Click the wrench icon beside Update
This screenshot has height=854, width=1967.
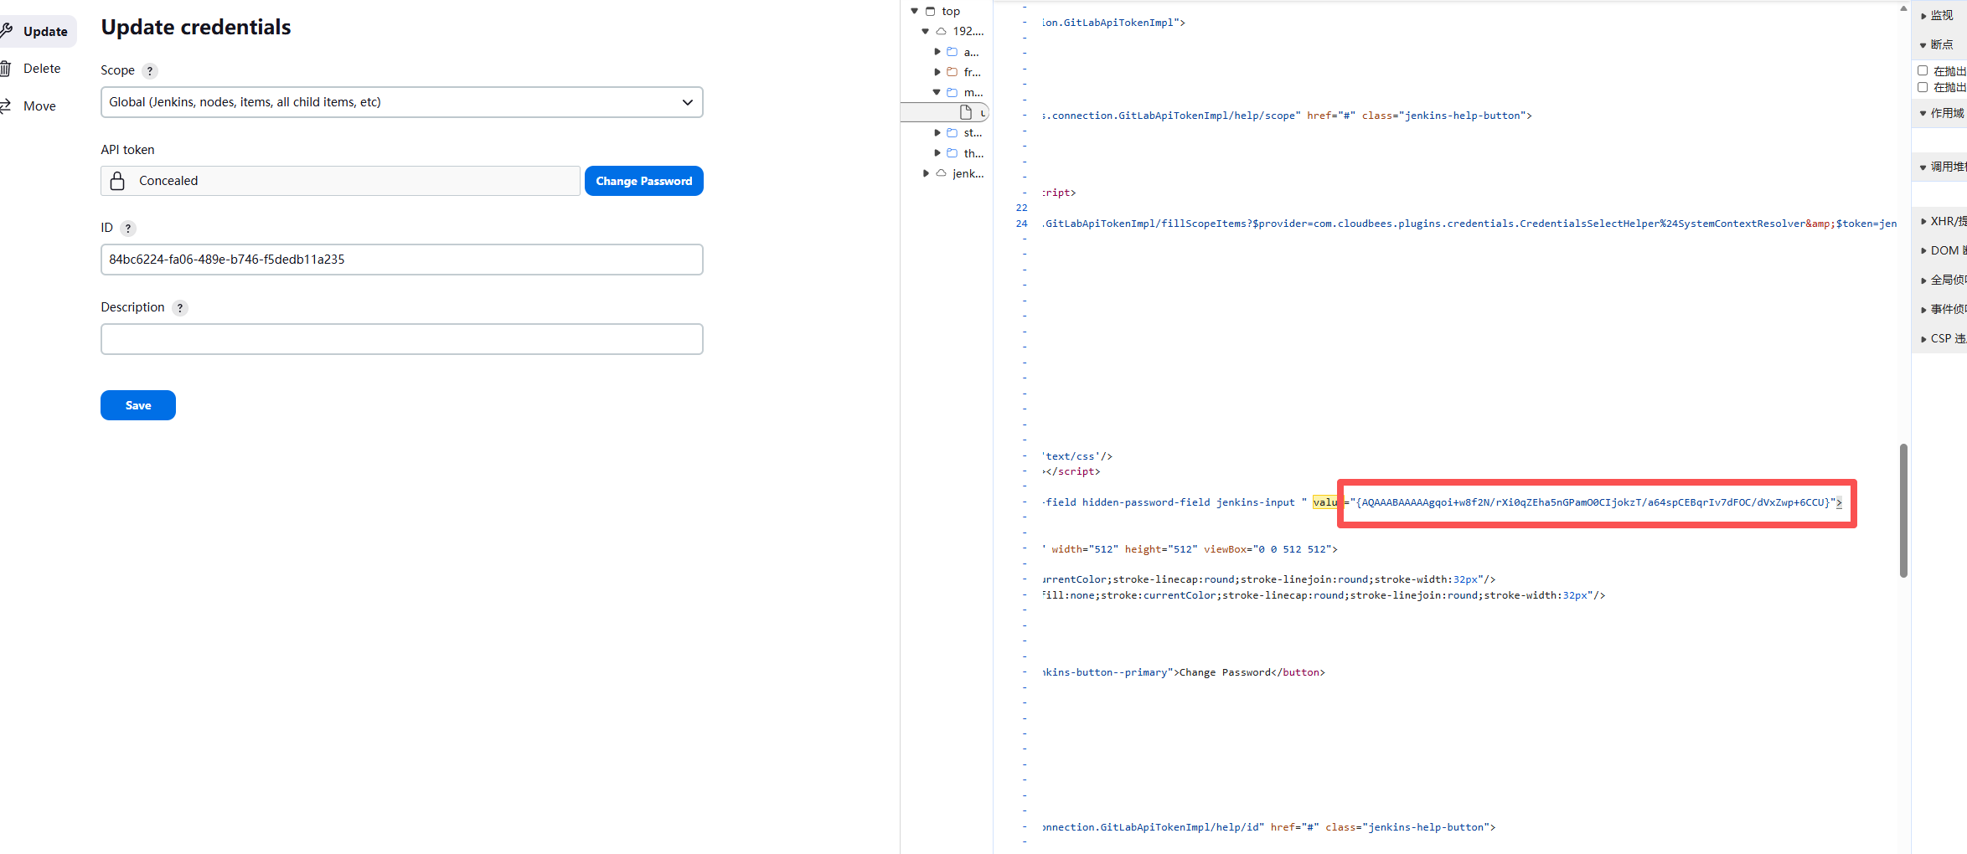[x=6, y=31]
